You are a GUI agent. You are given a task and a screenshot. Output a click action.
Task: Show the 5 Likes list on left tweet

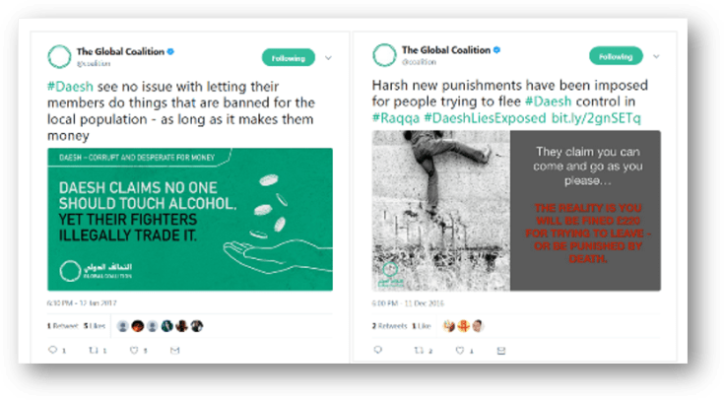(x=97, y=325)
